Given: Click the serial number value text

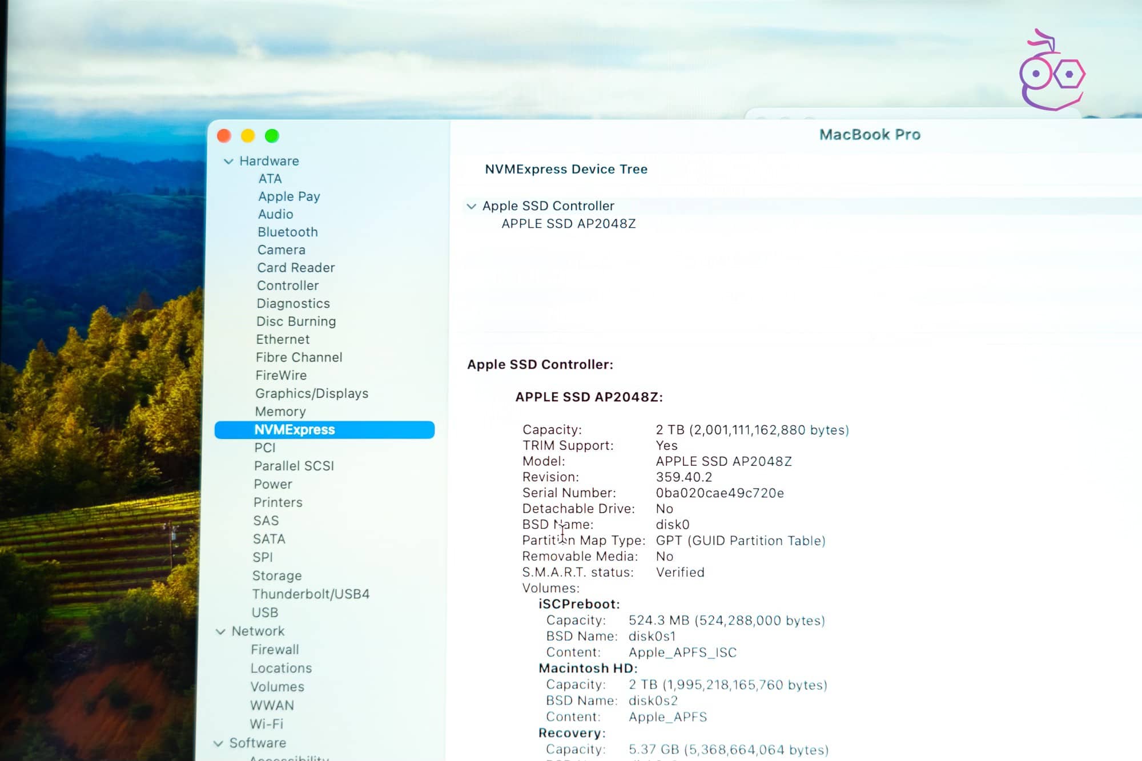Looking at the screenshot, I should pos(719,493).
